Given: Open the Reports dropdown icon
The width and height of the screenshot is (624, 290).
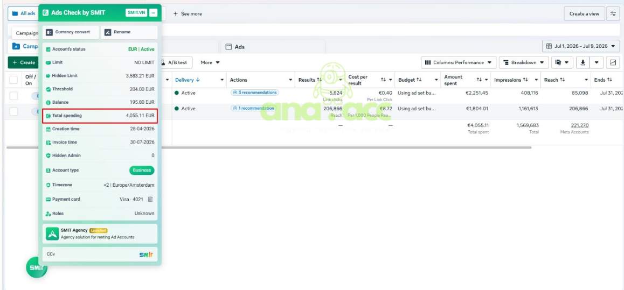Looking at the screenshot, I should pos(562,62).
